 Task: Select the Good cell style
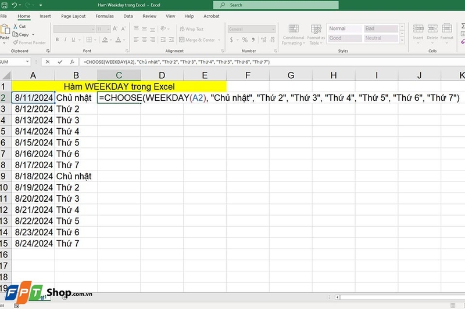pyautogui.click(x=344, y=38)
